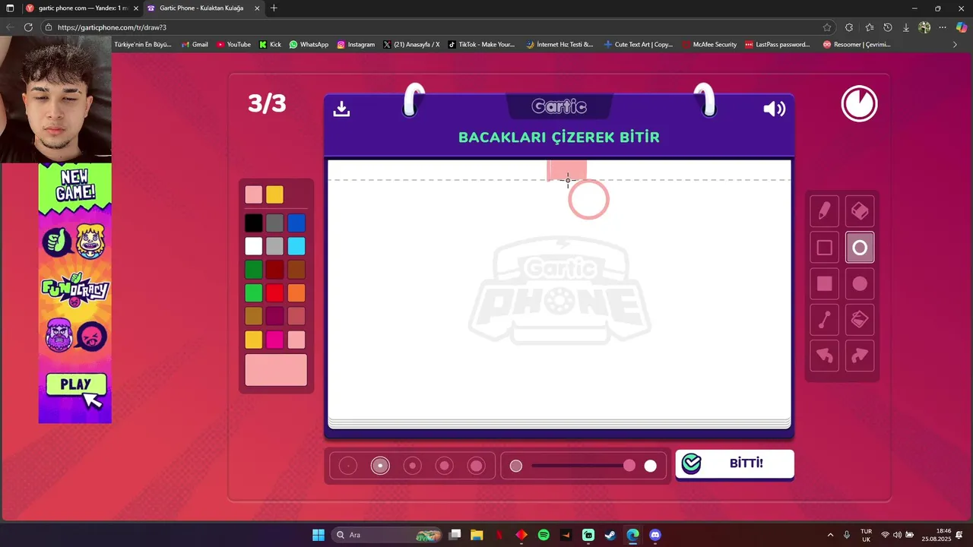Pick the cyan color swatch
The image size is (973, 547).
coord(296,246)
